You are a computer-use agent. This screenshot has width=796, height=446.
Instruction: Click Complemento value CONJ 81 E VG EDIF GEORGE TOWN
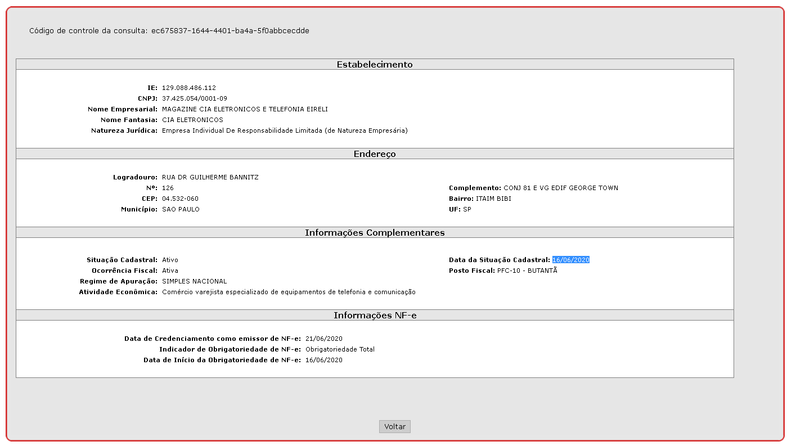click(x=561, y=188)
